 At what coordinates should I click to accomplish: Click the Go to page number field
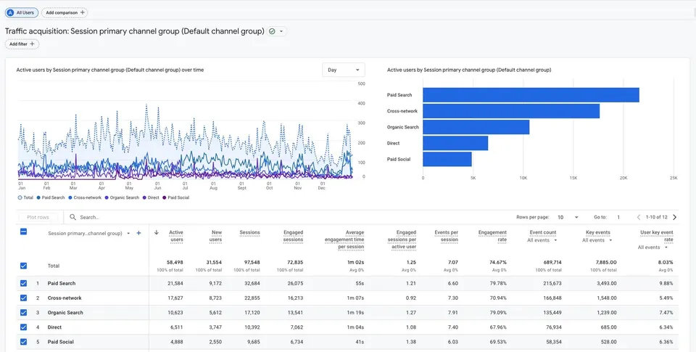pyautogui.click(x=618, y=217)
